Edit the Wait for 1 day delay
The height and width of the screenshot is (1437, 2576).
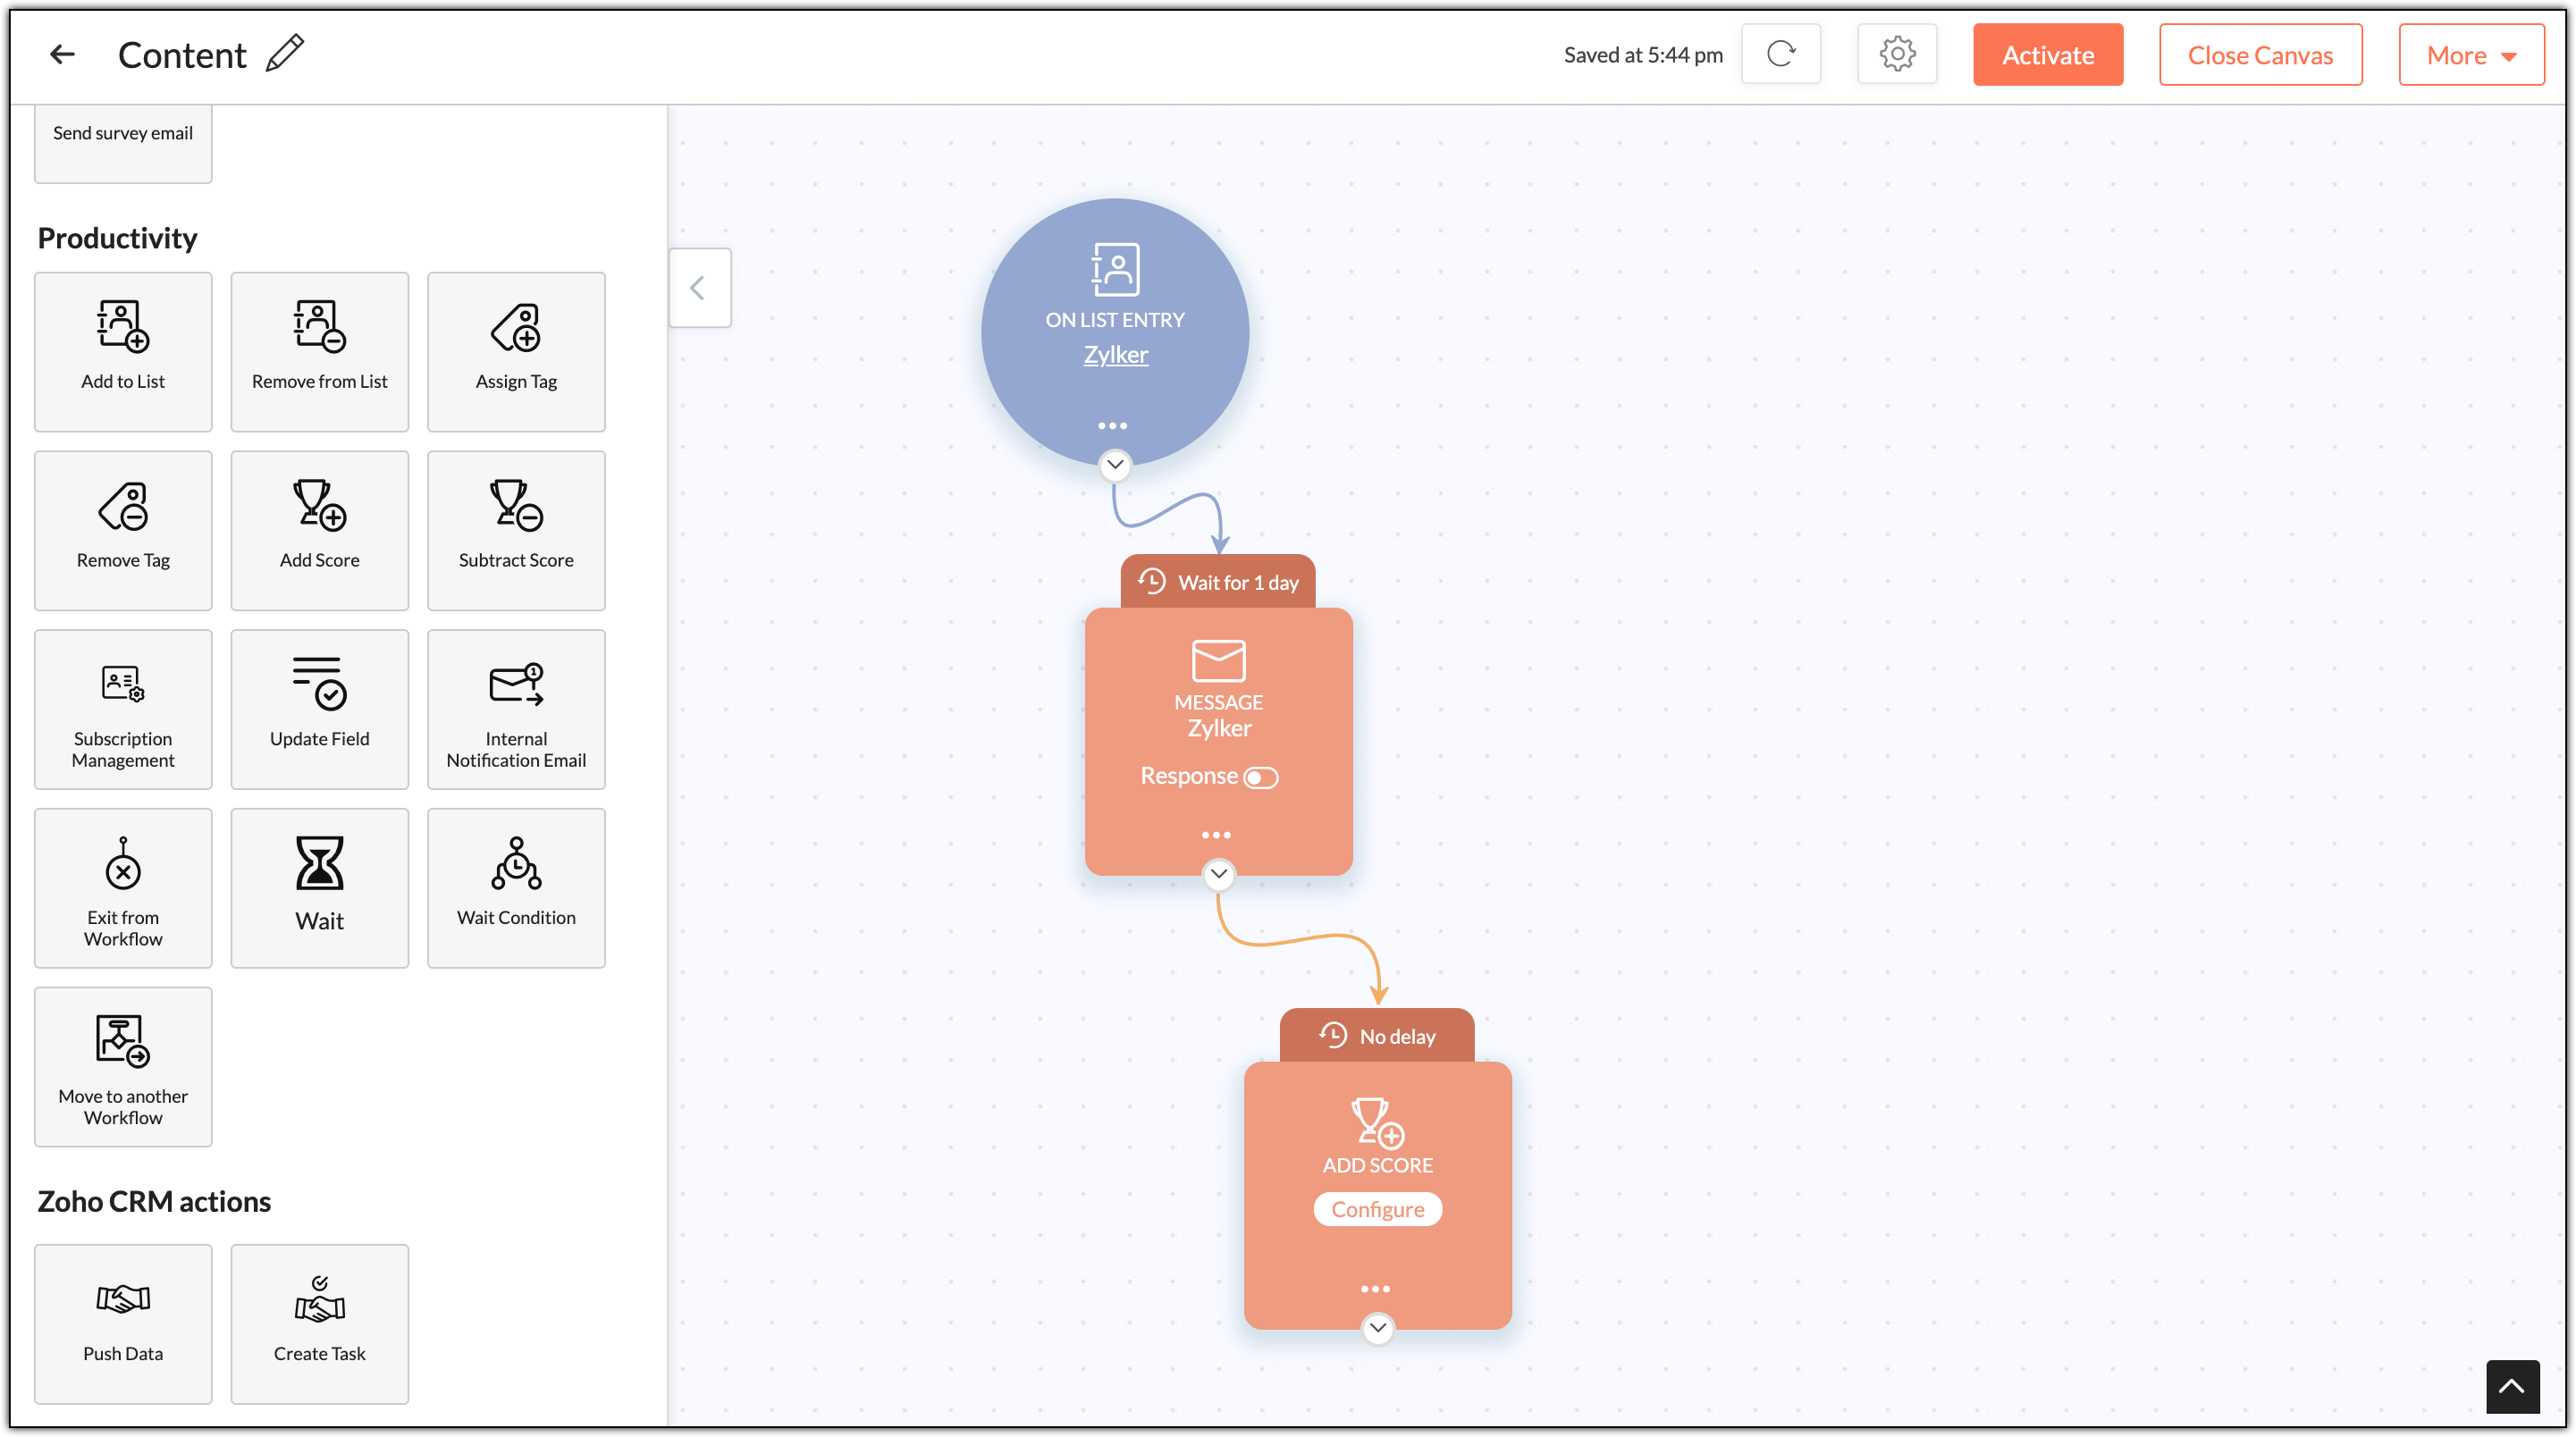1218,582
